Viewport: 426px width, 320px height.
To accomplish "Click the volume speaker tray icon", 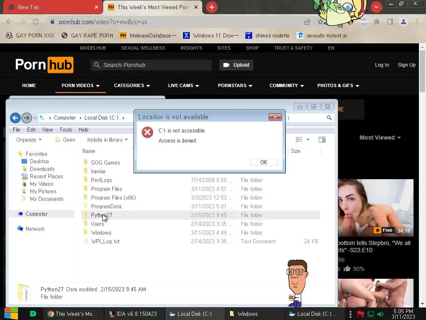I will click(x=381, y=314).
